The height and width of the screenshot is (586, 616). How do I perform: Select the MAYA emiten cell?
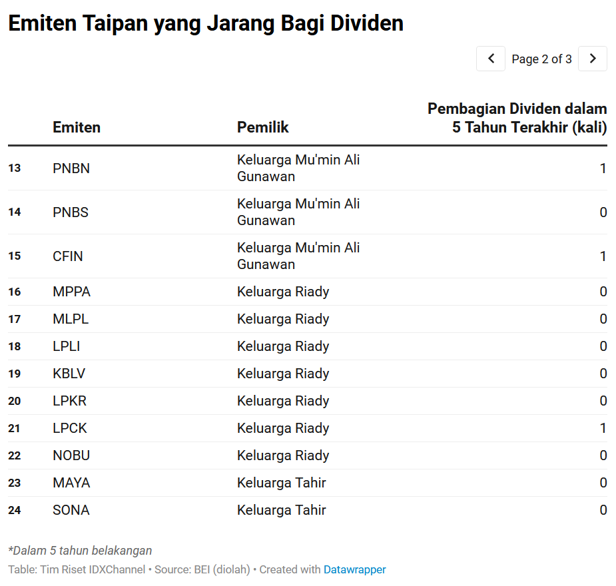pos(71,483)
